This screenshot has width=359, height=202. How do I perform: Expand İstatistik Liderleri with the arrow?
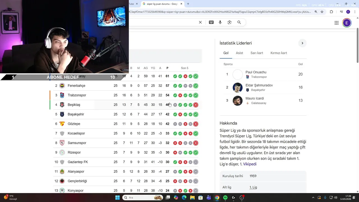302,43
